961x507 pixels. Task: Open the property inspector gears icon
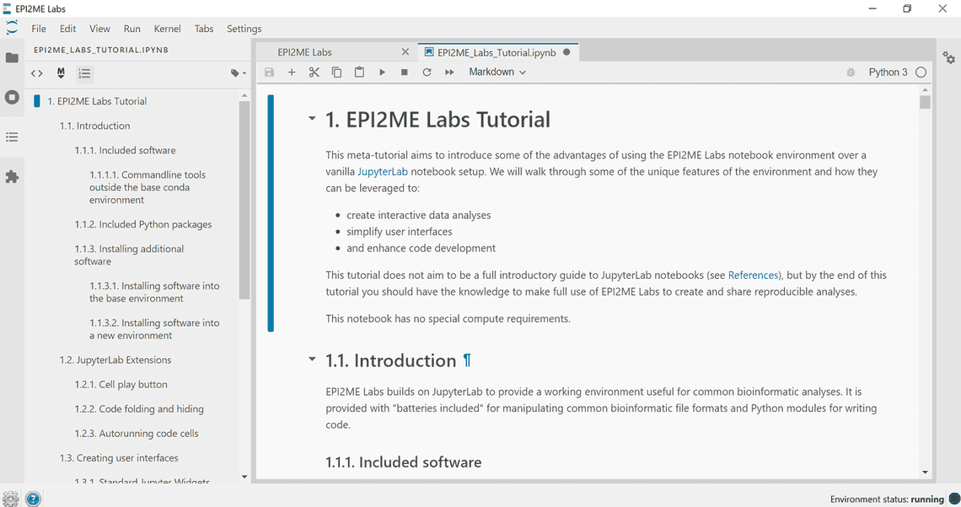[x=949, y=58]
